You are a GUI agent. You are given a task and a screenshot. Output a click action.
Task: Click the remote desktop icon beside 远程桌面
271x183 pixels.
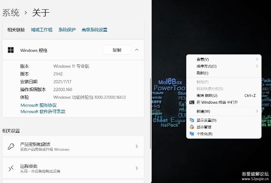coord(11,168)
